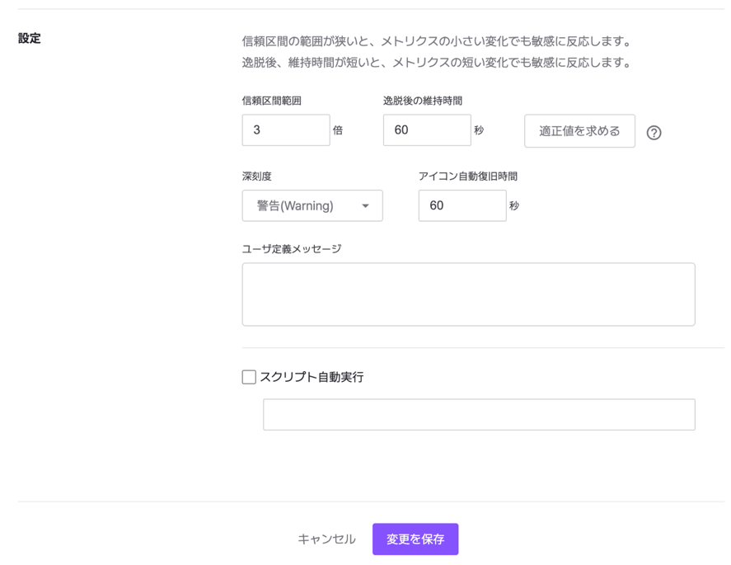Click the ユーザ定義メッセージ field label

pyautogui.click(x=291, y=249)
